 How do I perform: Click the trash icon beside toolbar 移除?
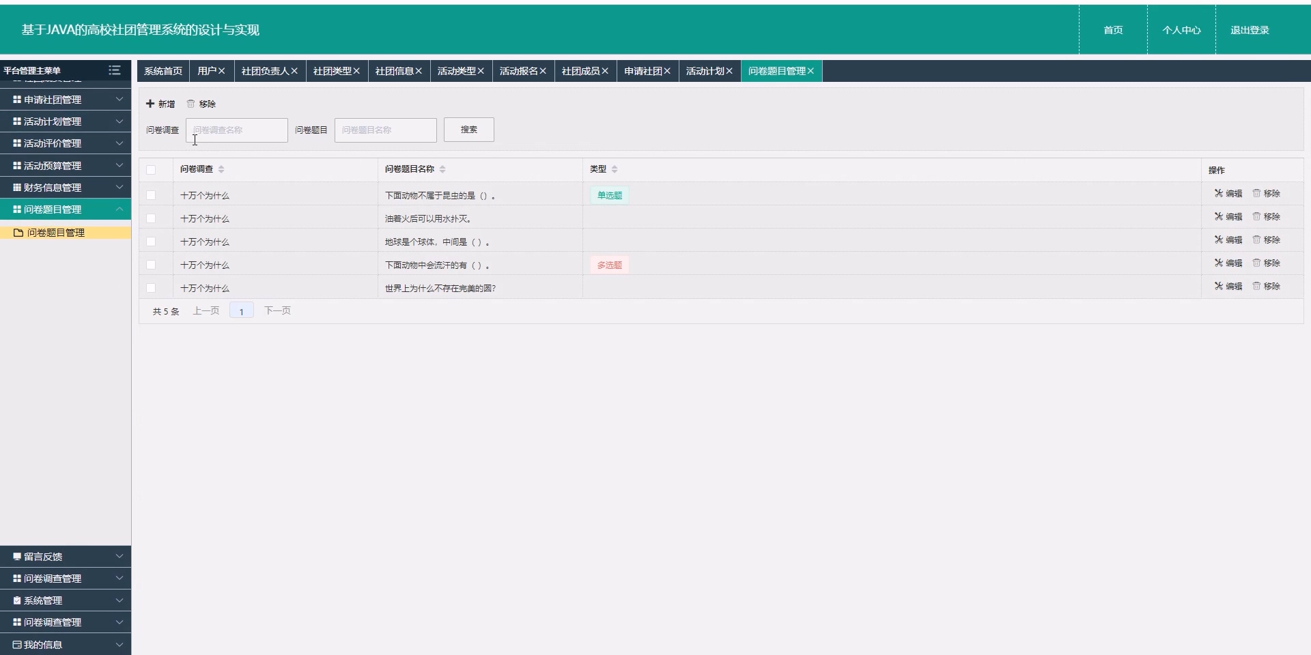click(x=191, y=104)
